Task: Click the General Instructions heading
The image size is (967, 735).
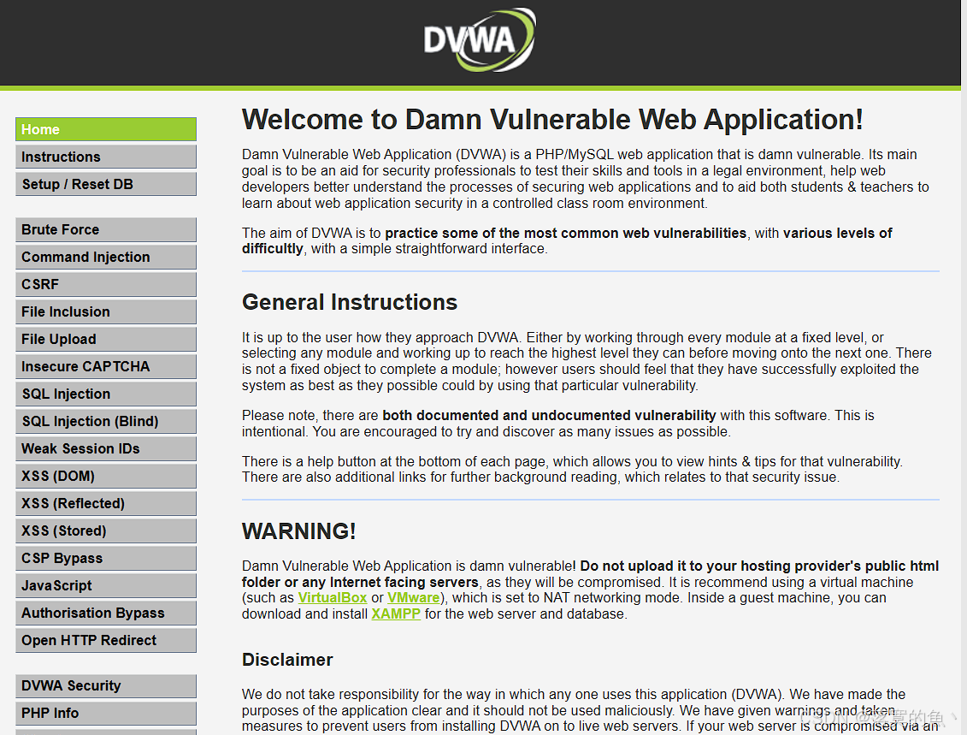Action: point(350,302)
